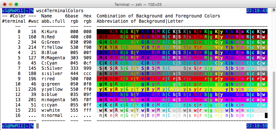Click the 'Combination of Background and Foreground Colors' heading
The width and height of the screenshot is (276, 130).
(158, 16)
